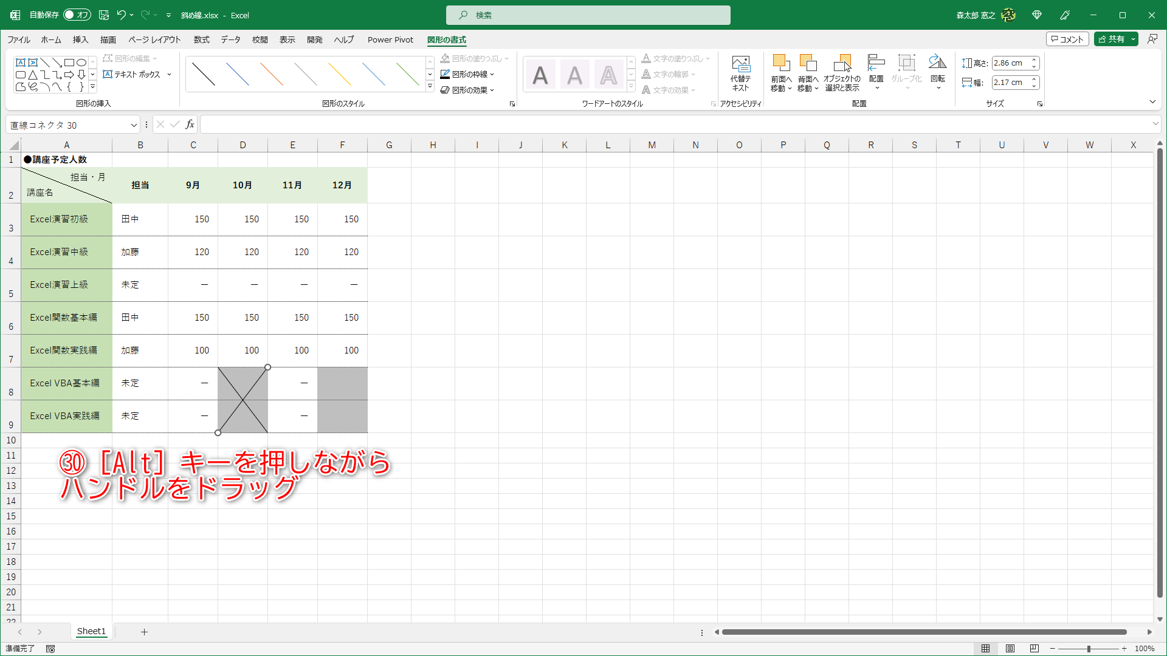The width and height of the screenshot is (1167, 656).
Task: Open shape outline (図形の枠線) dropdown
Action: pyautogui.click(x=492, y=75)
